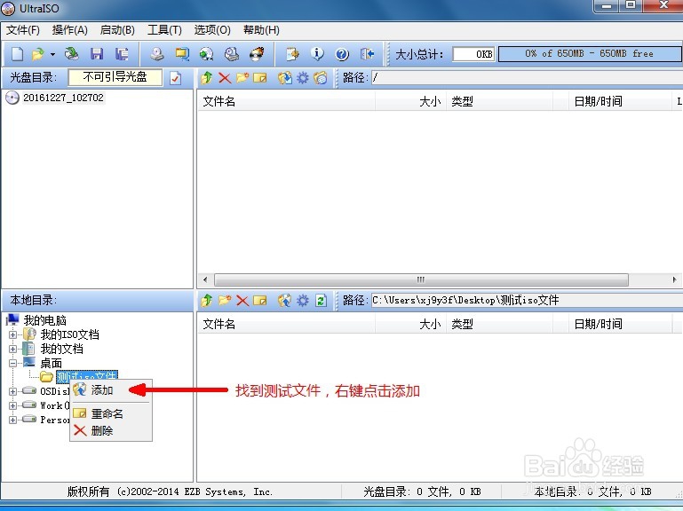683x511 pixels.
Task: Select 我的电脑 in the local tree
Action: point(45,321)
